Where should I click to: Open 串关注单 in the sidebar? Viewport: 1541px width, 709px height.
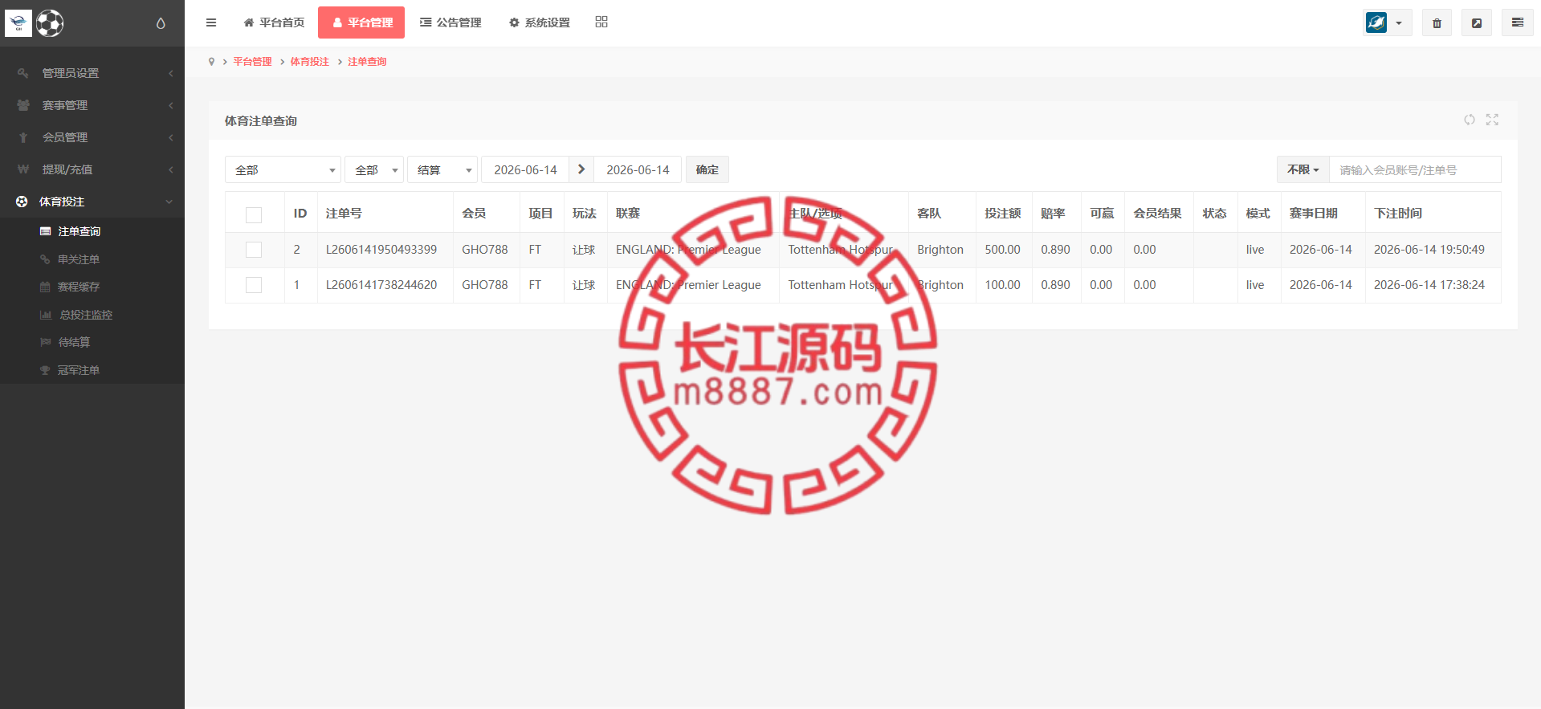pyautogui.click(x=79, y=259)
